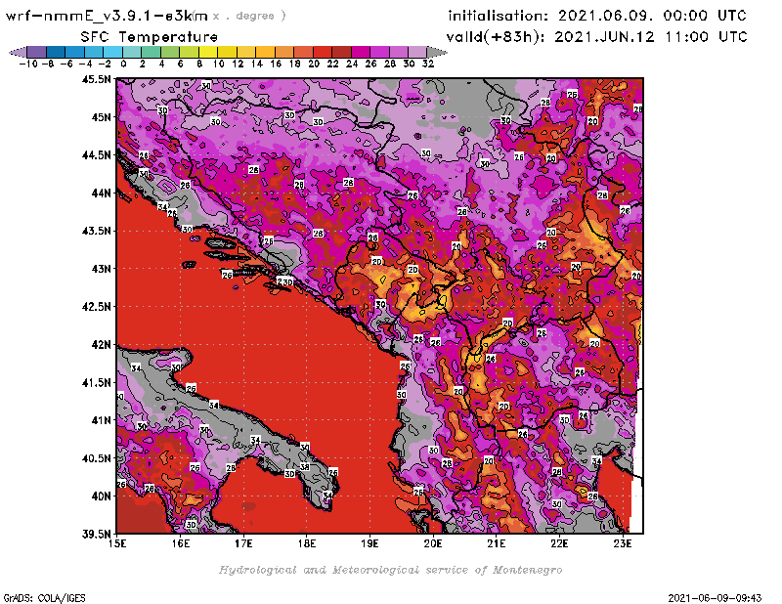Image resolution: width=782 pixels, height=604 pixels.
Task: Click the '15E' longitude label
Action: [x=116, y=543]
